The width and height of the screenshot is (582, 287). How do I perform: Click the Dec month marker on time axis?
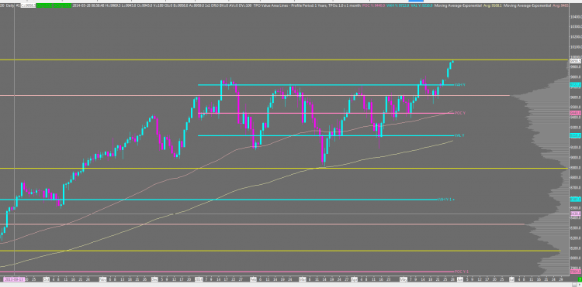tap(154, 279)
